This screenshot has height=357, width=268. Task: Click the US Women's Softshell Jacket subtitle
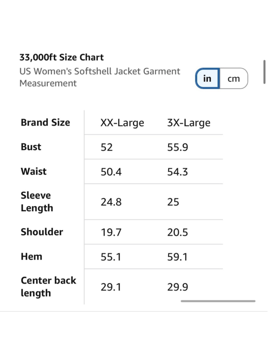[100, 77]
